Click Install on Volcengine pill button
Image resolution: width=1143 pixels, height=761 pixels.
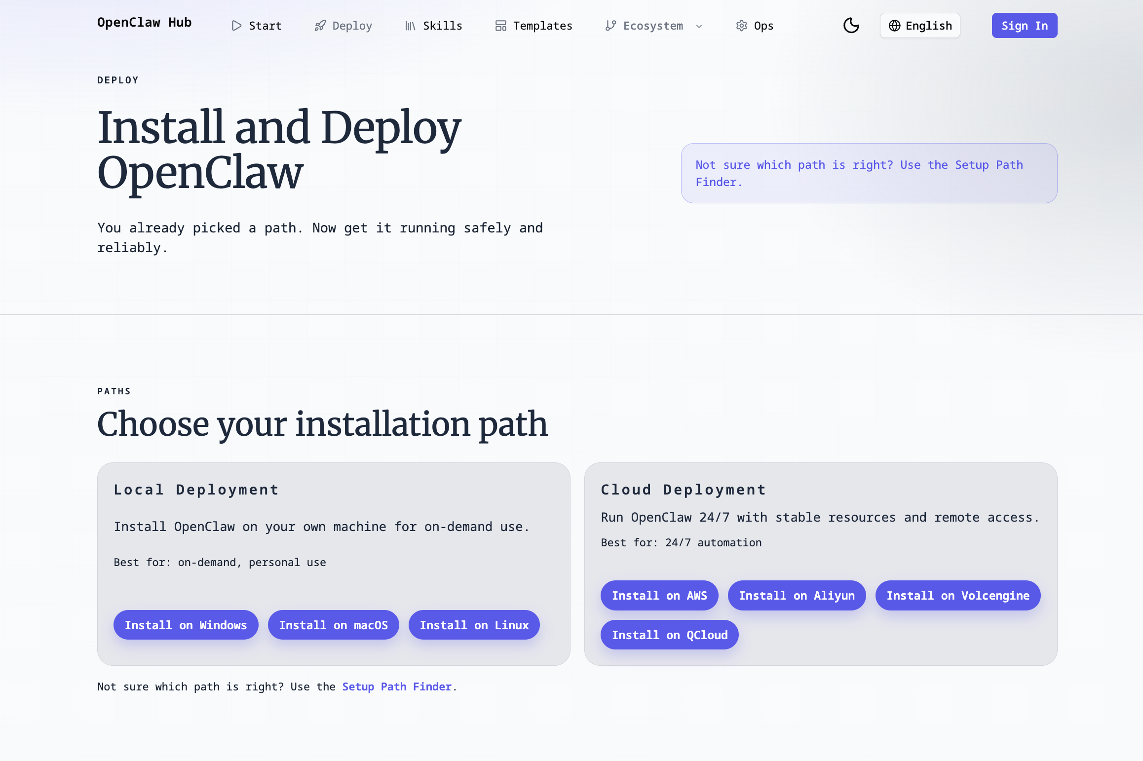pos(957,595)
